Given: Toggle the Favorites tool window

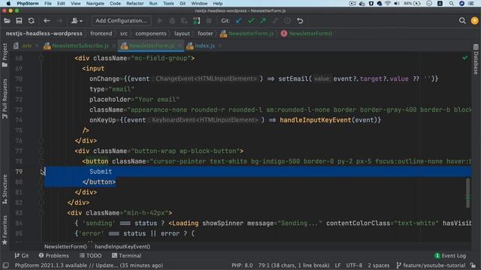Looking at the screenshot, I should [x=5, y=230].
